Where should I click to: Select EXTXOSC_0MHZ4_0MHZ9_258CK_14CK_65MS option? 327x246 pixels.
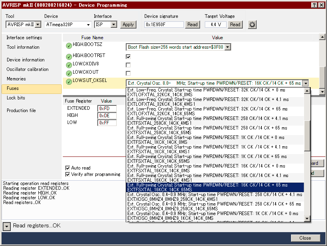(x=215, y=206)
